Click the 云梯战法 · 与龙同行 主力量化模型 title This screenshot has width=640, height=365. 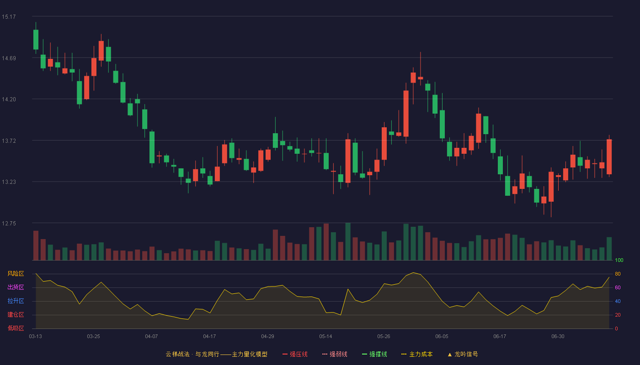(217, 354)
